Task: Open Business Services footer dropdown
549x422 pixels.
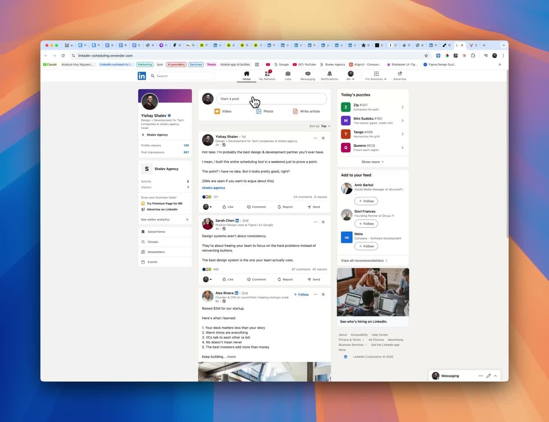Action: (353, 345)
